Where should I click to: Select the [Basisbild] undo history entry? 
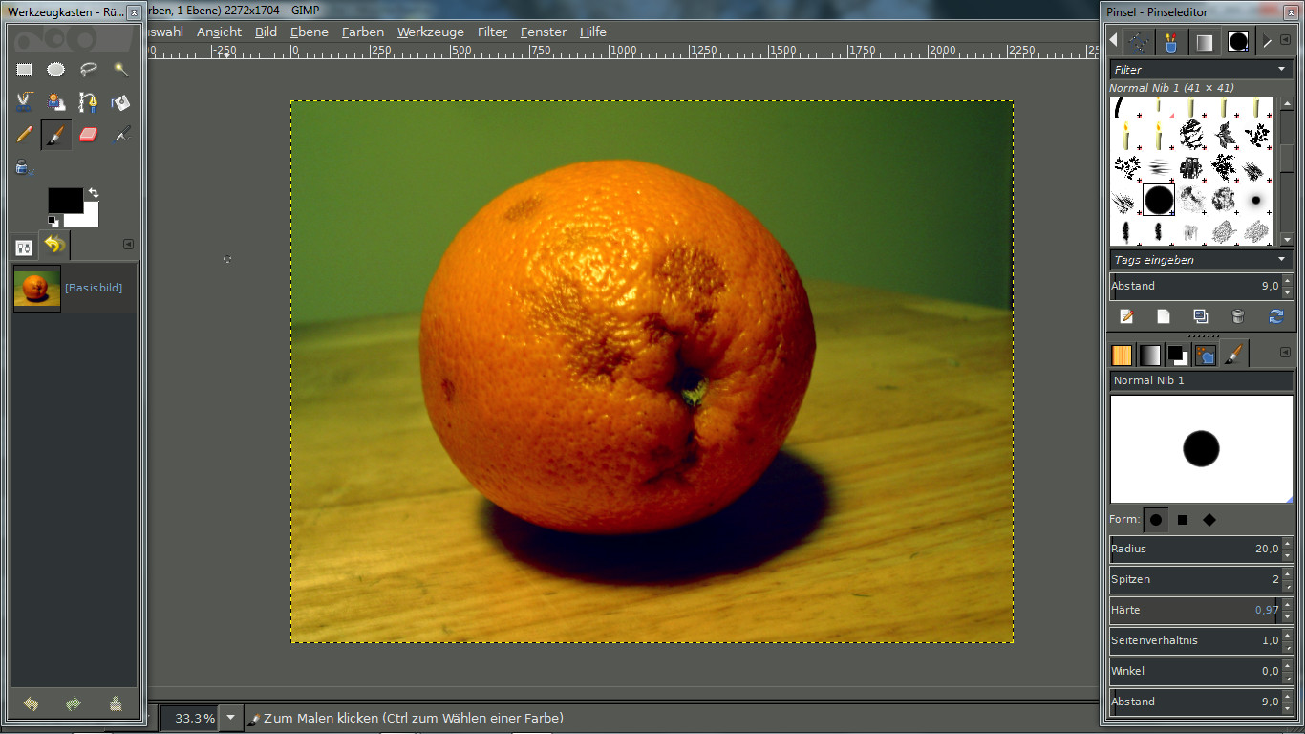coord(74,288)
